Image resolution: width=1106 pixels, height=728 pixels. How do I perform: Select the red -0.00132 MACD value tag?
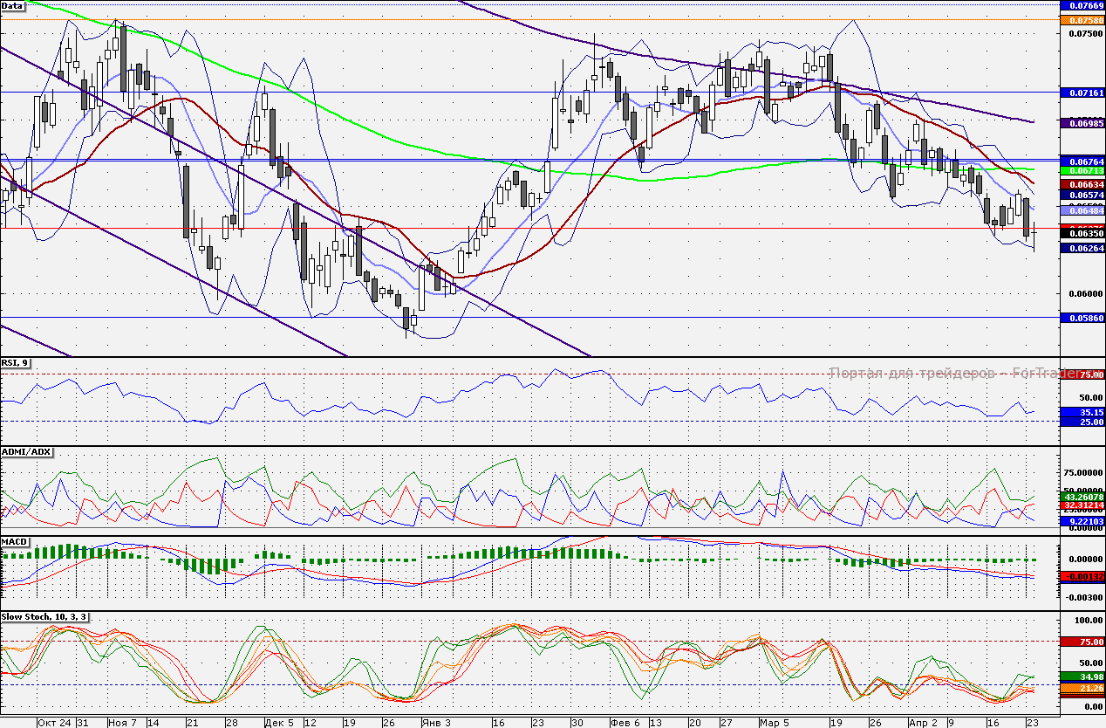1082,576
